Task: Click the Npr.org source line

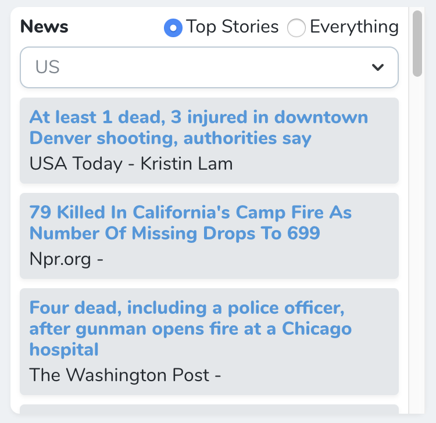Action: [x=66, y=259]
